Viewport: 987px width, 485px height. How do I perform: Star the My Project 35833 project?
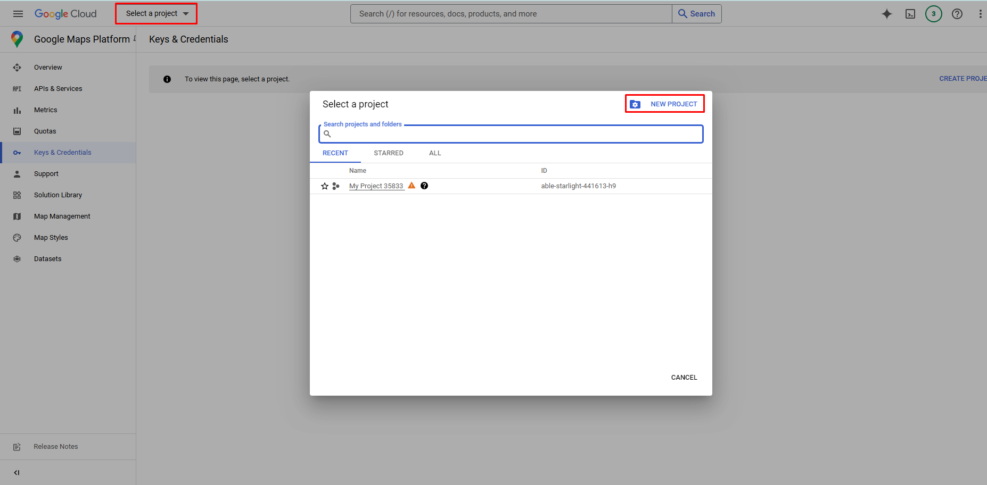[325, 186]
